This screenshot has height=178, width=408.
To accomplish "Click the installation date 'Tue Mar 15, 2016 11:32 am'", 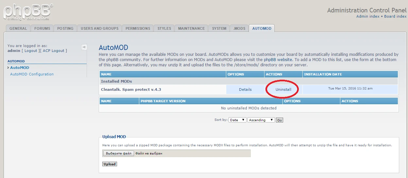I will [x=350, y=89].
